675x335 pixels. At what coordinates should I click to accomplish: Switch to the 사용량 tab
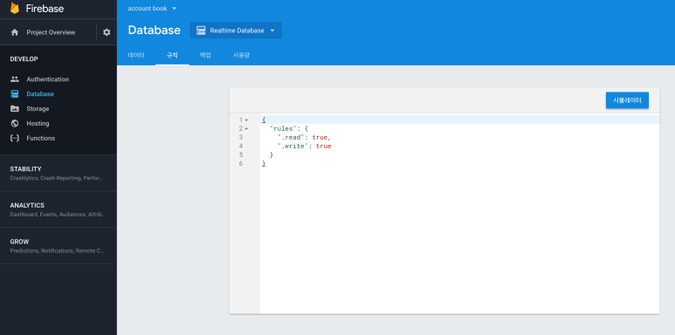(241, 56)
